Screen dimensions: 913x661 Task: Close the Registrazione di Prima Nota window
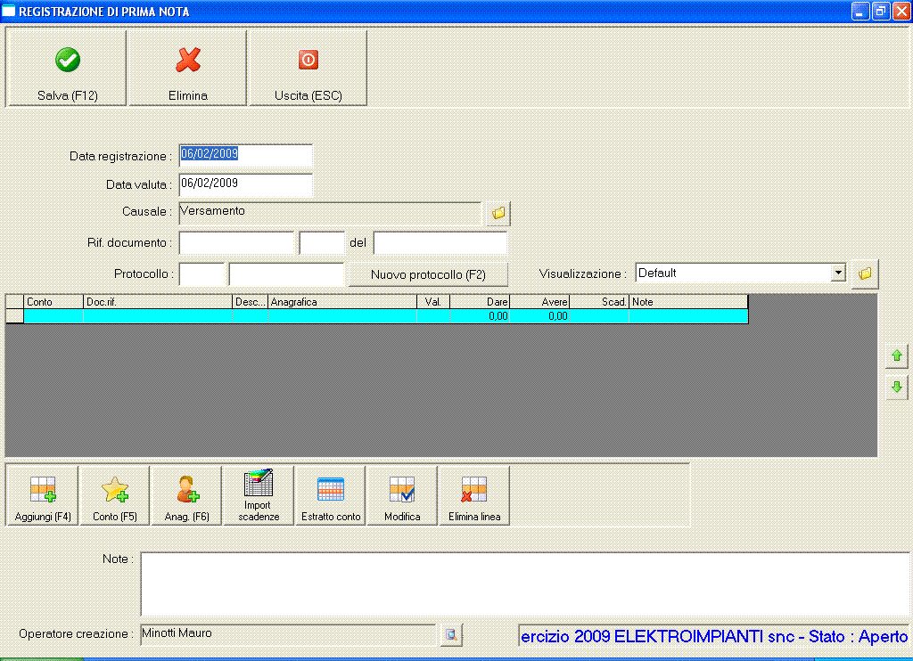[x=901, y=11]
